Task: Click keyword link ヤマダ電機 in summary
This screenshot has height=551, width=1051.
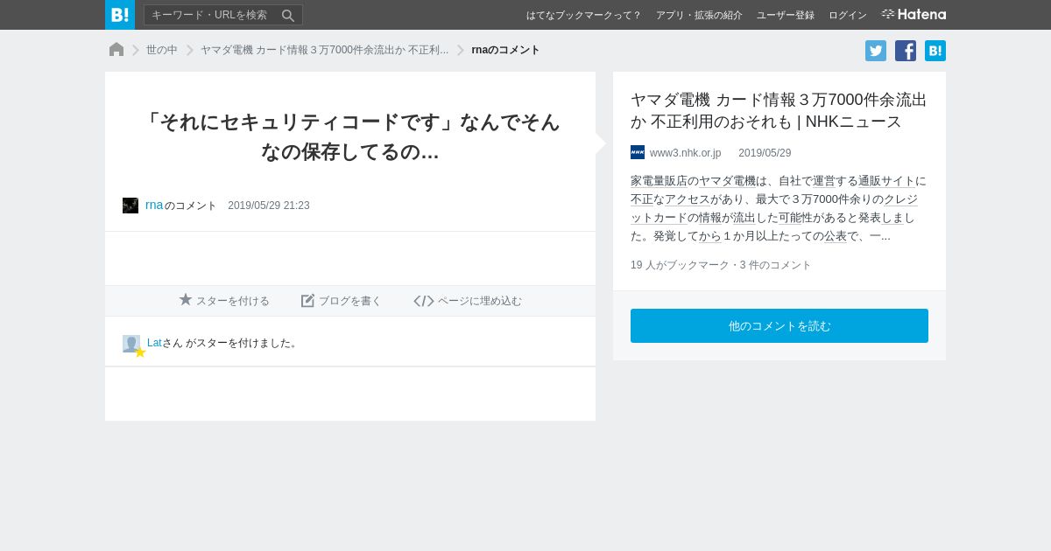Action: [x=727, y=181]
